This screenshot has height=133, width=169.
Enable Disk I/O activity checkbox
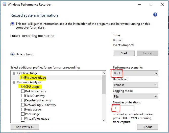click(x=23, y=91)
